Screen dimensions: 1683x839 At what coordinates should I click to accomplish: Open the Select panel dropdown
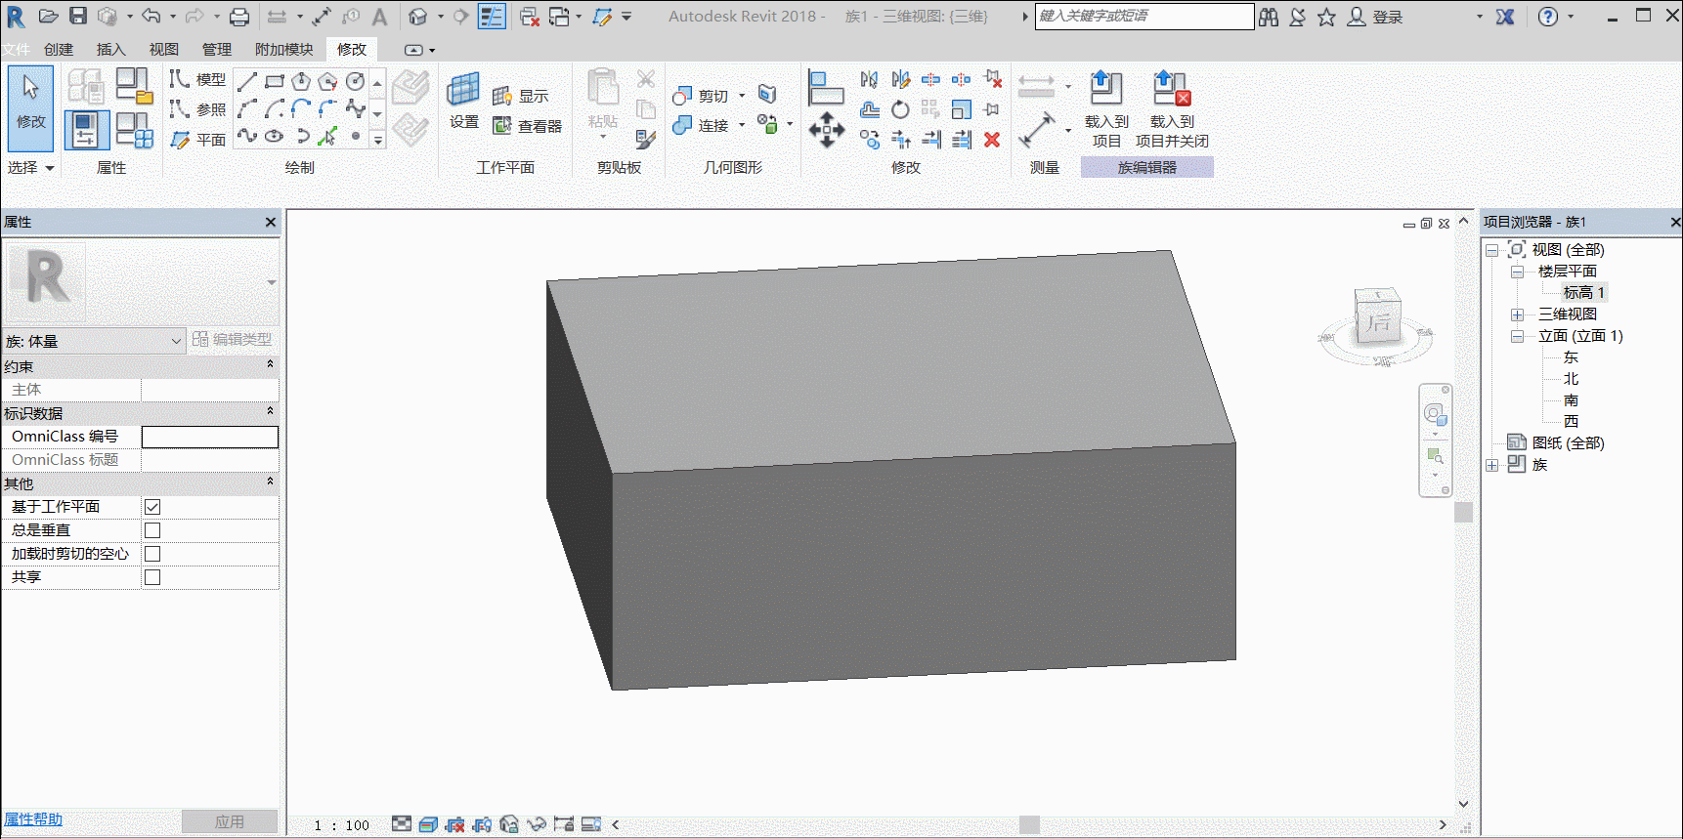click(x=30, y=167)
